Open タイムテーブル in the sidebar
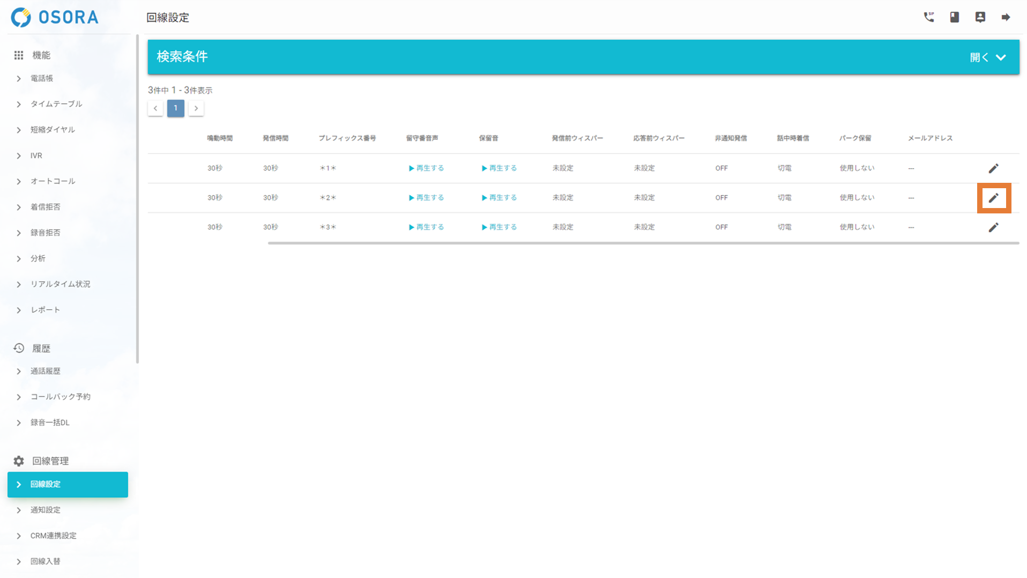Image resolution: width=1027 pixels, height=578 pixels. [56, 104]
